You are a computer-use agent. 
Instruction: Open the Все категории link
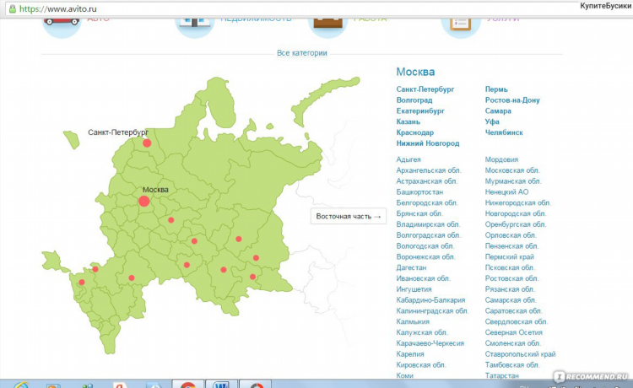[302, 53]
